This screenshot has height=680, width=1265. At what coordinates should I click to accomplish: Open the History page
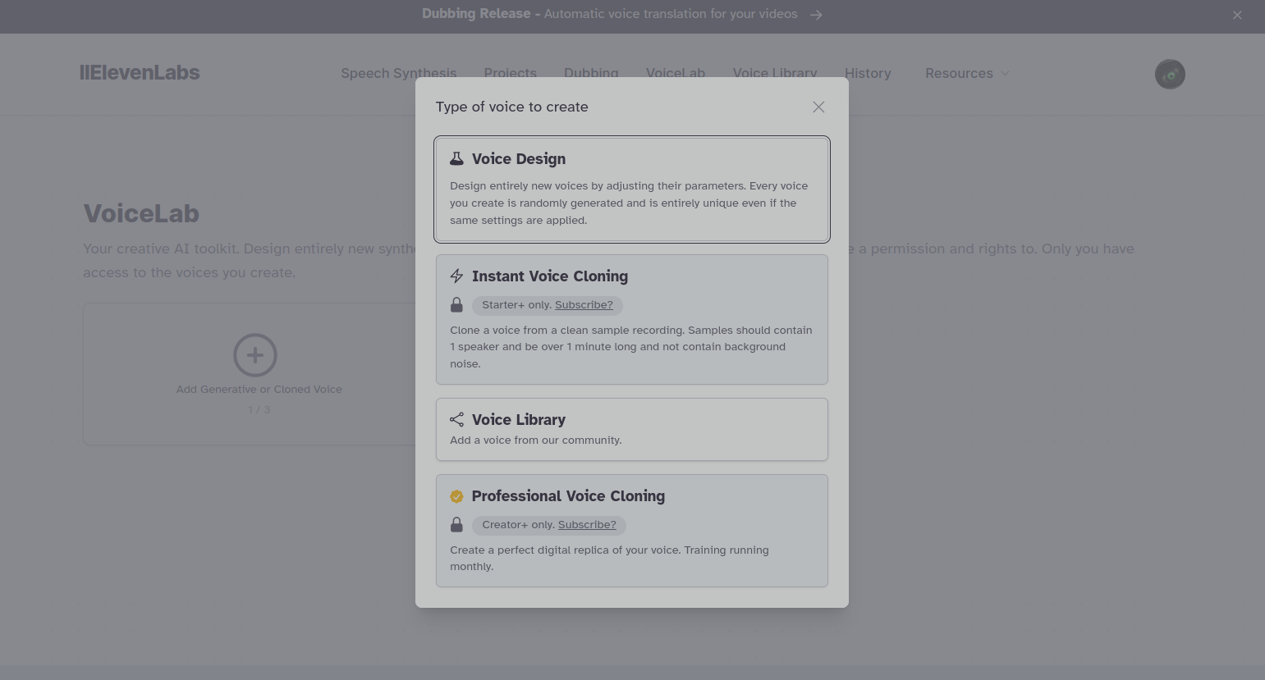point(868,73)
